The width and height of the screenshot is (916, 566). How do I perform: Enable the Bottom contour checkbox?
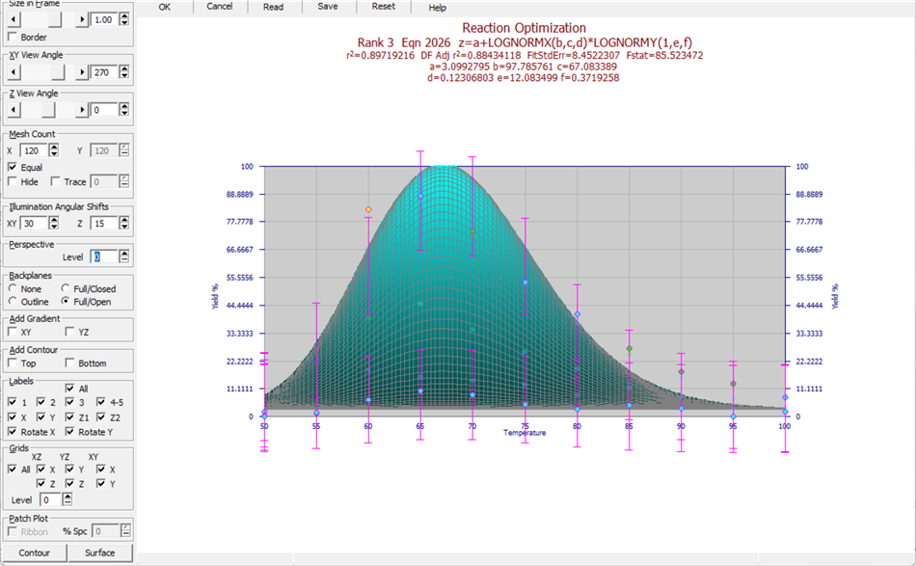tap(70, 363)
